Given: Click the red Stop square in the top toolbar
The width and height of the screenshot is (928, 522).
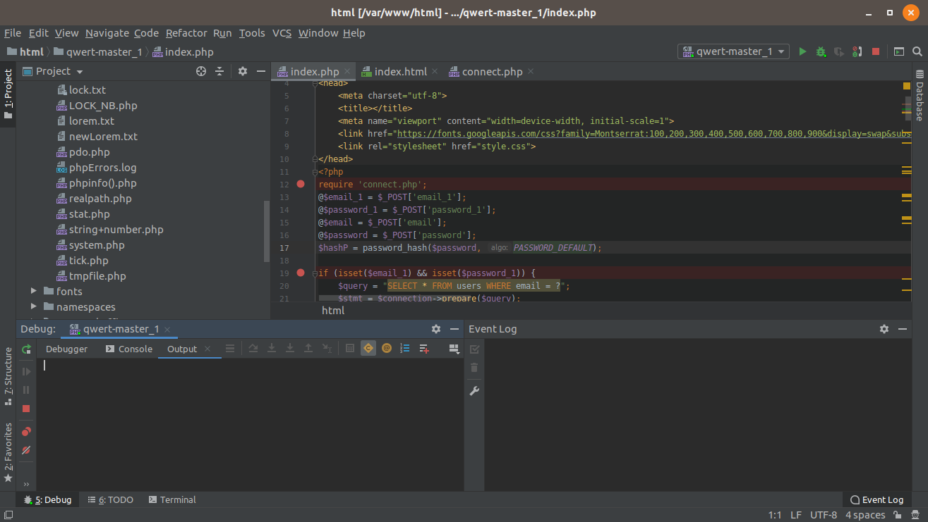Looking at the screenshot, I should click(876, 51).
